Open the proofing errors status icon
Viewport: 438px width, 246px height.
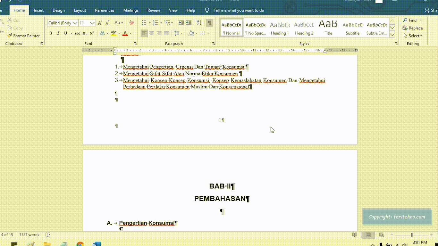click(48, 235)
